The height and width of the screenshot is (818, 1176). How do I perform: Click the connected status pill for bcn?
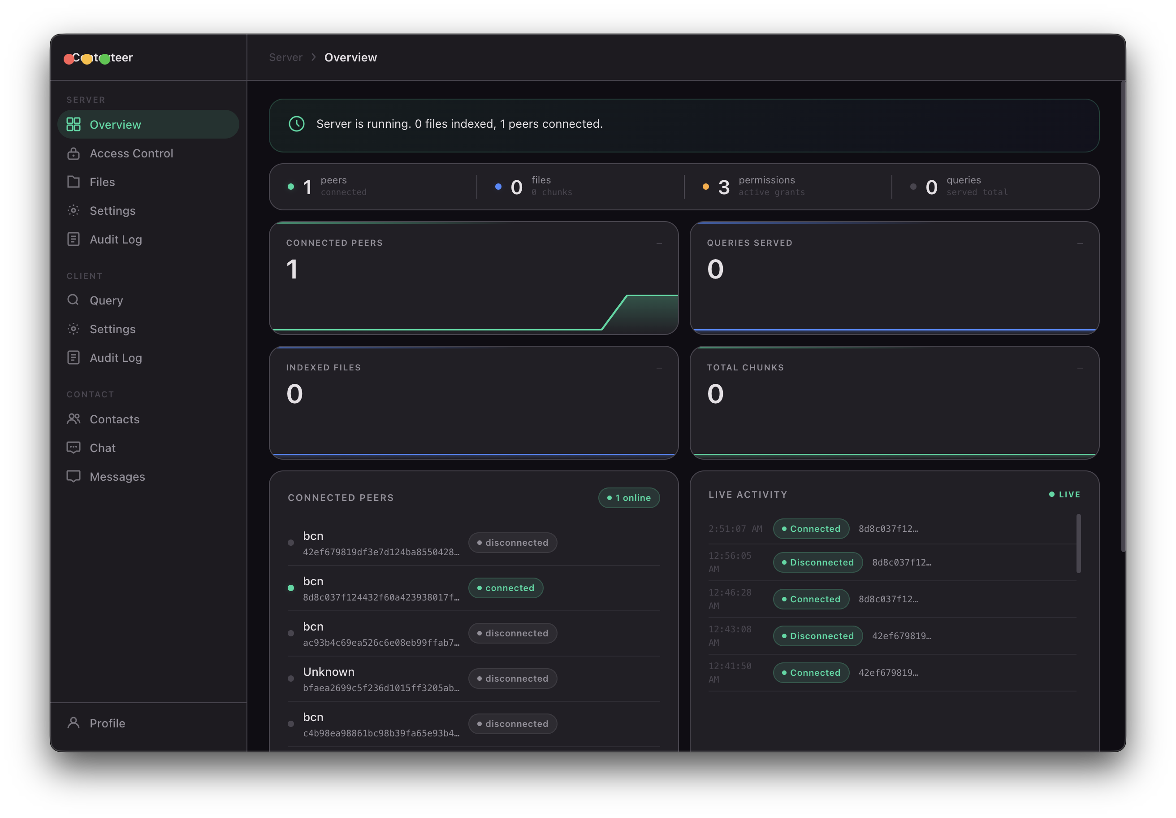505,588
